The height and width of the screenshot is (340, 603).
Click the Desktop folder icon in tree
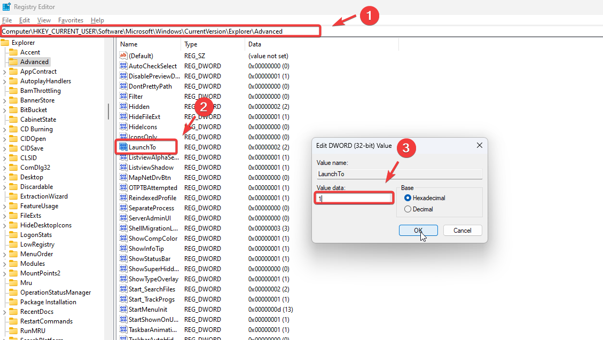click(x=13, y=177)
